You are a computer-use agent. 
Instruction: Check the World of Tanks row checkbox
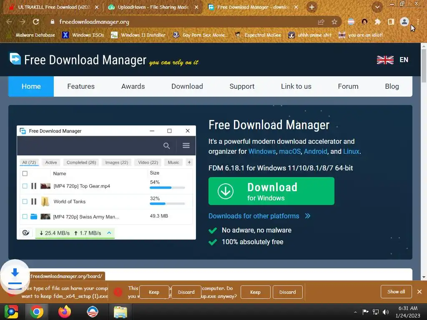(25, 201)
